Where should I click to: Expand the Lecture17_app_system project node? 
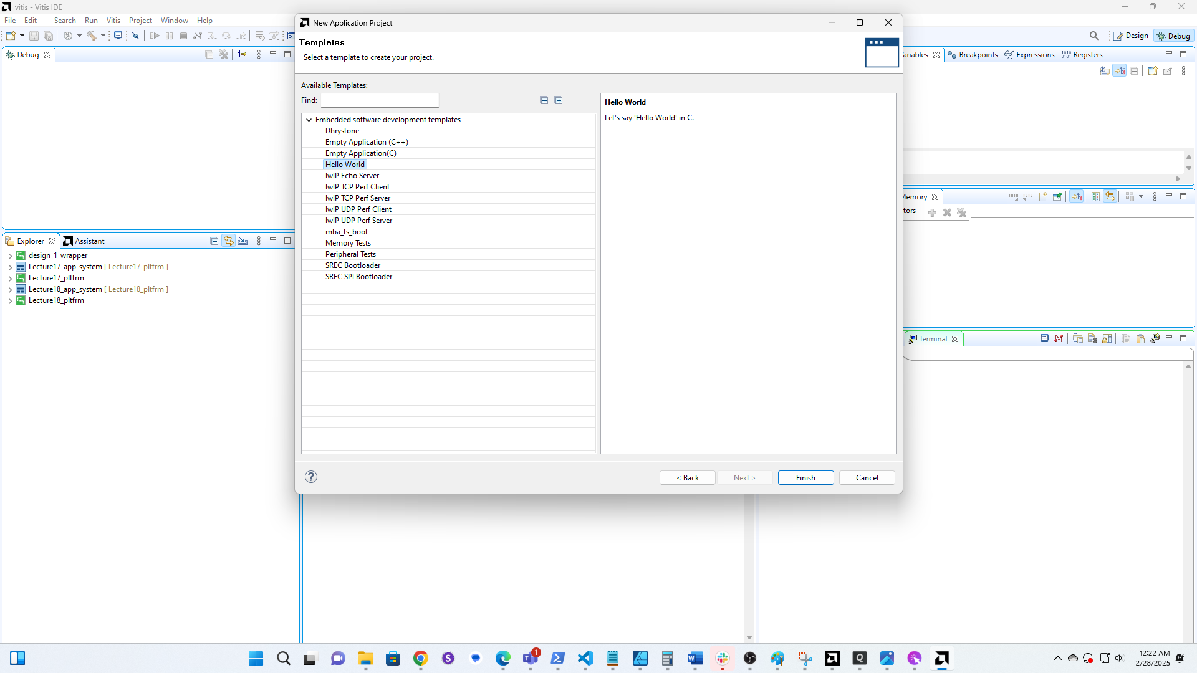click(x=10, y=267)
